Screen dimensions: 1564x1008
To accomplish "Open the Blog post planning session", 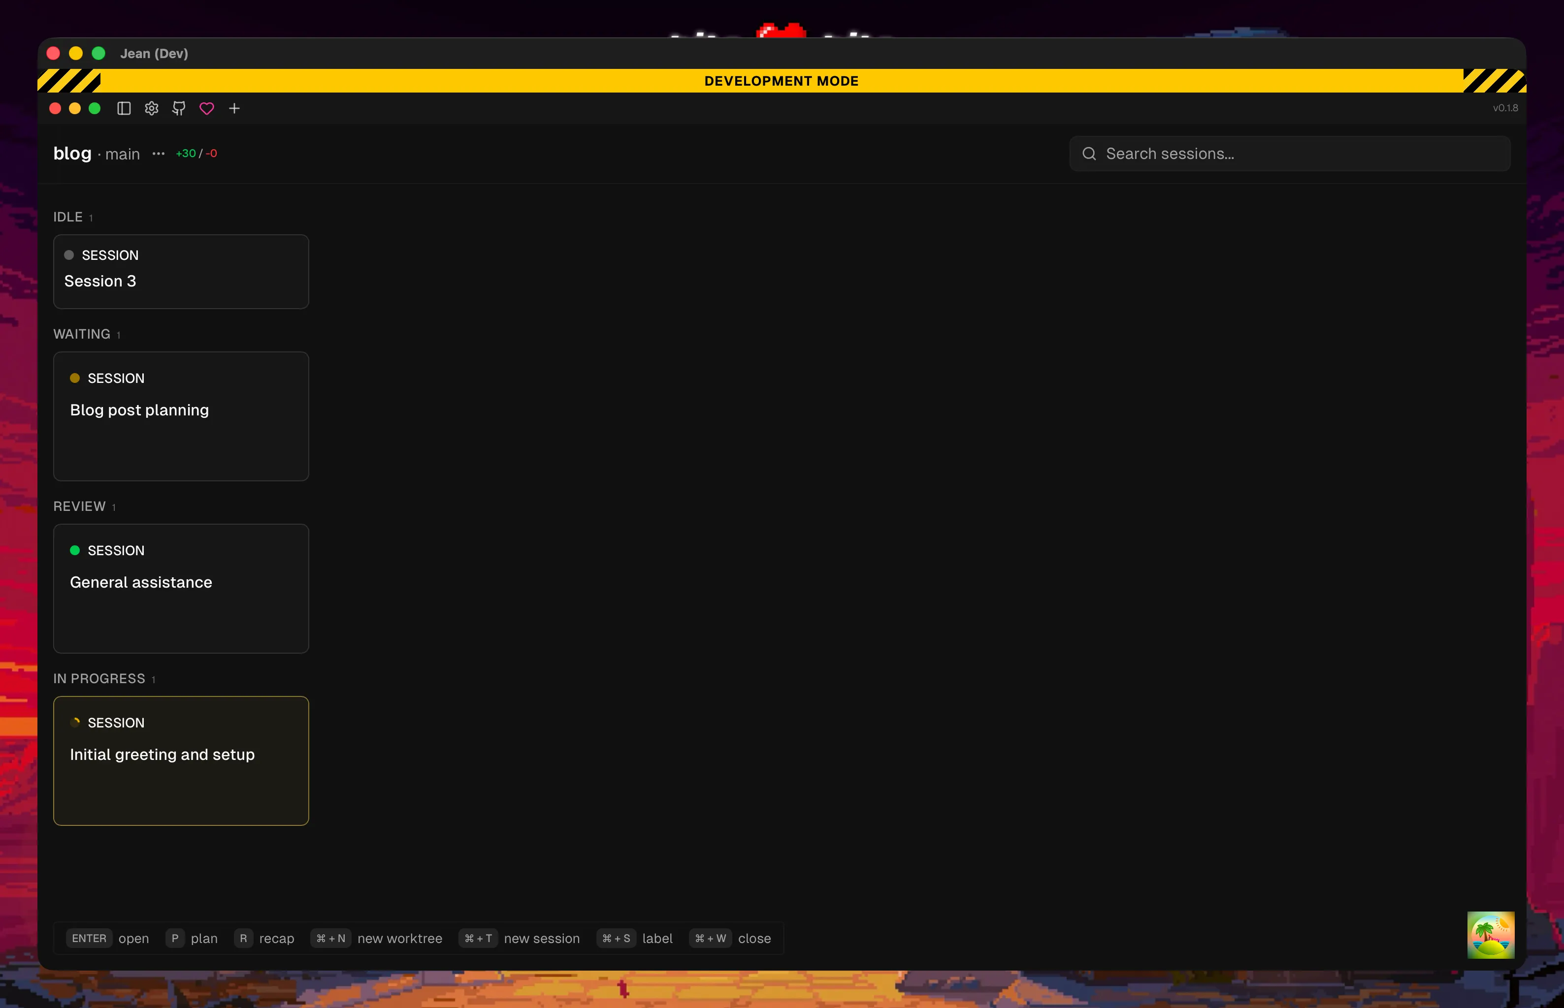I will pyautogui.click(x=181, y=416).
